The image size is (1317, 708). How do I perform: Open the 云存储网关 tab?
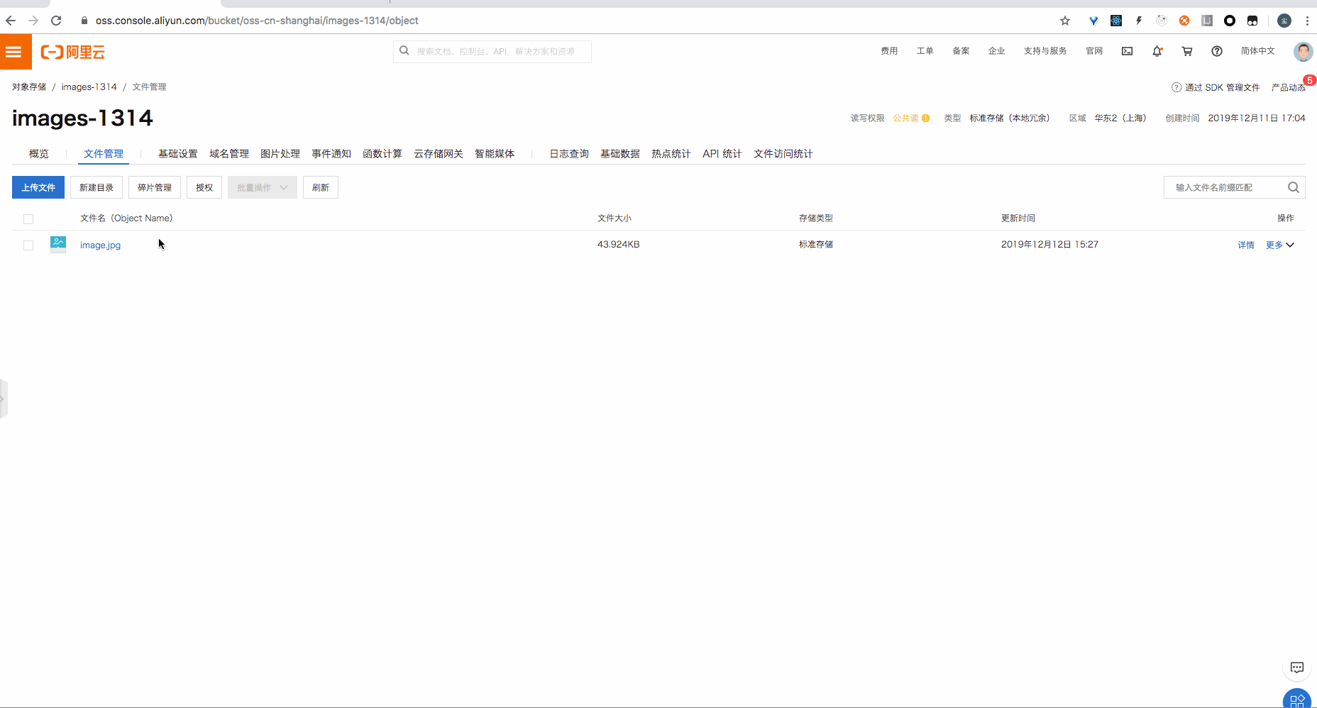[x=439, y=154]
